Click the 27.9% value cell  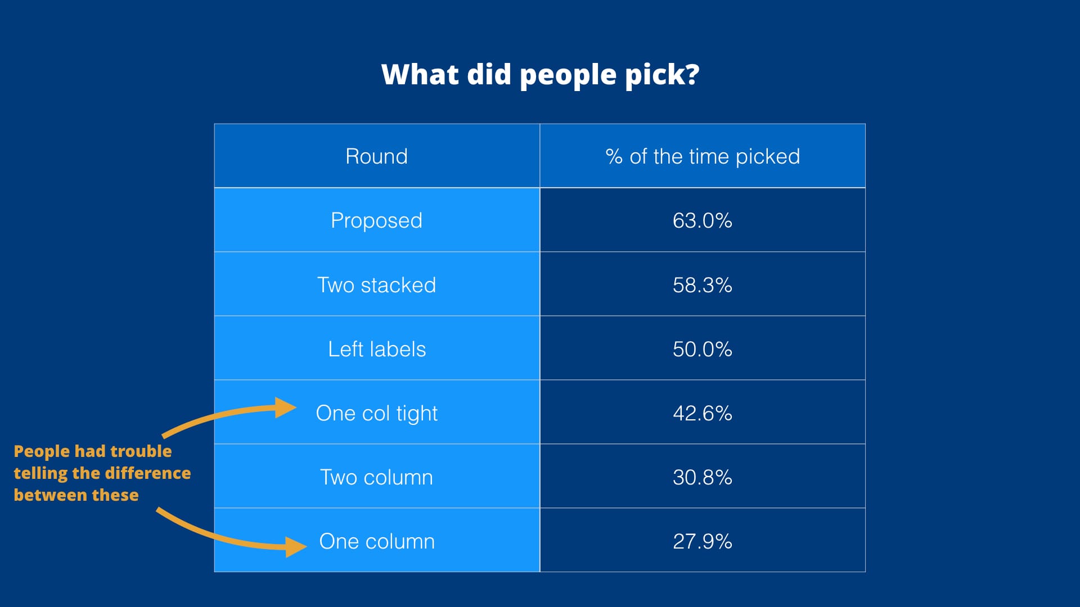702,541
